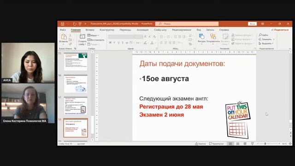Open the File (Файл) tab
The height and width of the screenshot is (166, 295).
pyautogui.click(x=63, y=30)
